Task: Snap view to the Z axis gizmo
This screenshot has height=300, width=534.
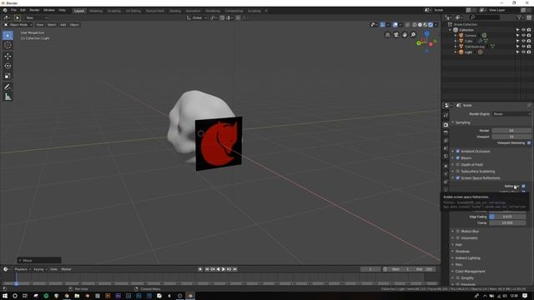Action: point(426,33)
